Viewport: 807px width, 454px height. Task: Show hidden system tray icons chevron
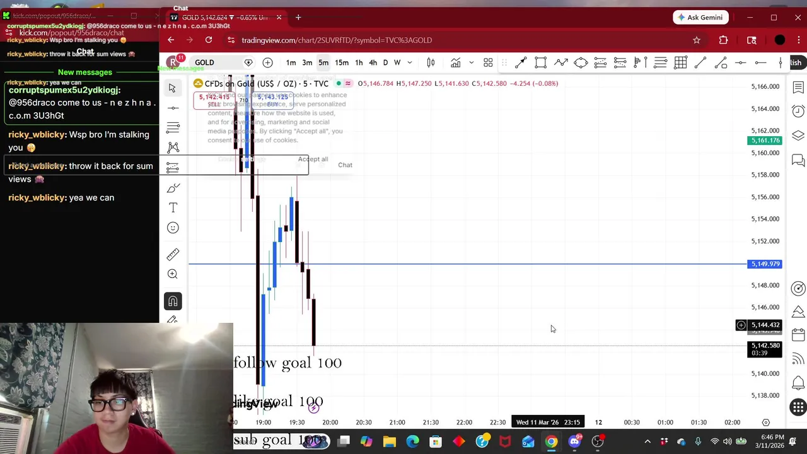647,441
